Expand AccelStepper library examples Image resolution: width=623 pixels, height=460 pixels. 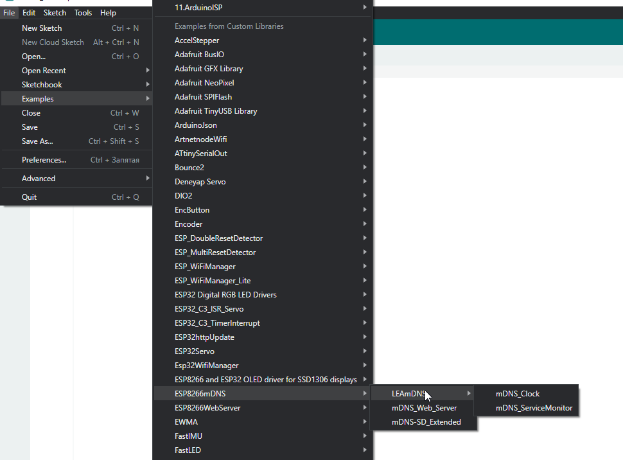(263, 40)
